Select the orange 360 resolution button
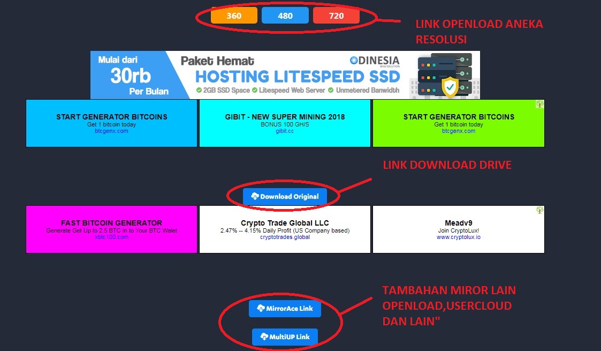 tap(234, 16)
